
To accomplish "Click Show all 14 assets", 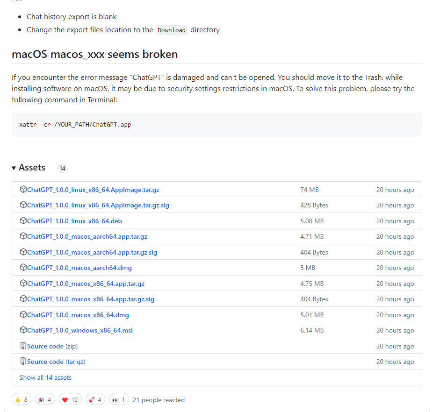I will pyautogui.click(x=45, y=377).
